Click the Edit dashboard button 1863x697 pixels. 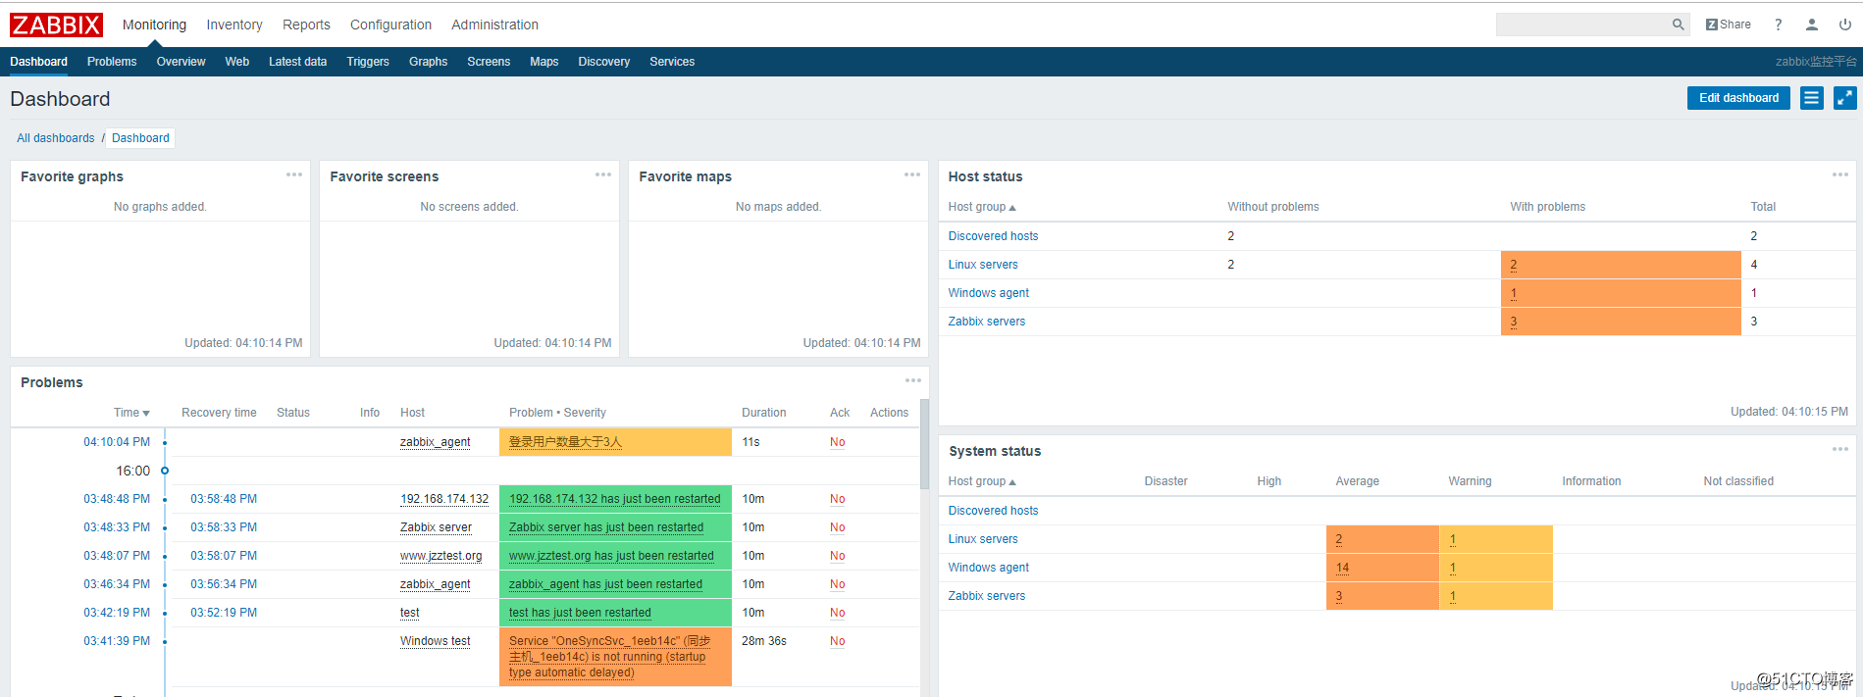click(x=1738, y=98)
